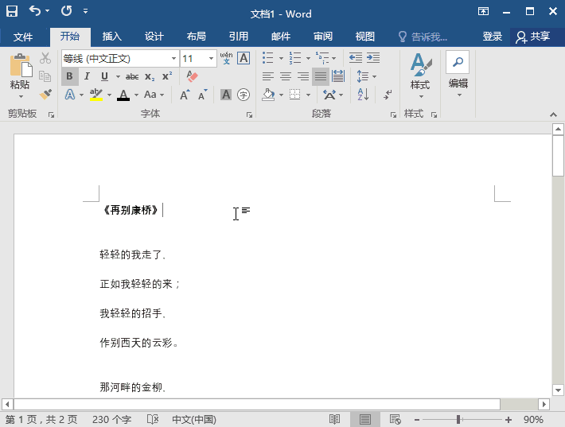This screenshot has height=427, width=565.
Task: Apply character border with the boxed A icon
Action: [x=244, y=58]
